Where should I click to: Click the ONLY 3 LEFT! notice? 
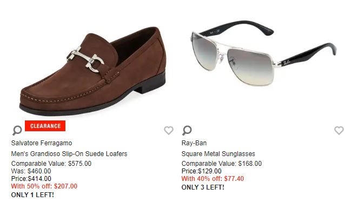point(203,187)
